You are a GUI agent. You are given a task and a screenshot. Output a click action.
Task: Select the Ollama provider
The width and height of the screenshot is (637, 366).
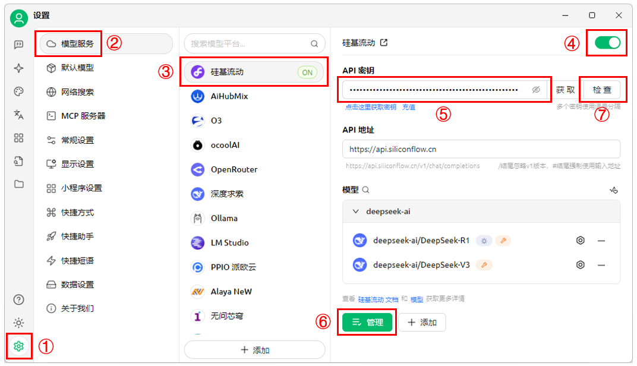[x=254, y=218]
